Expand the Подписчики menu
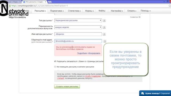Screen dimensions: 171x96 click(x=57, y=11)
